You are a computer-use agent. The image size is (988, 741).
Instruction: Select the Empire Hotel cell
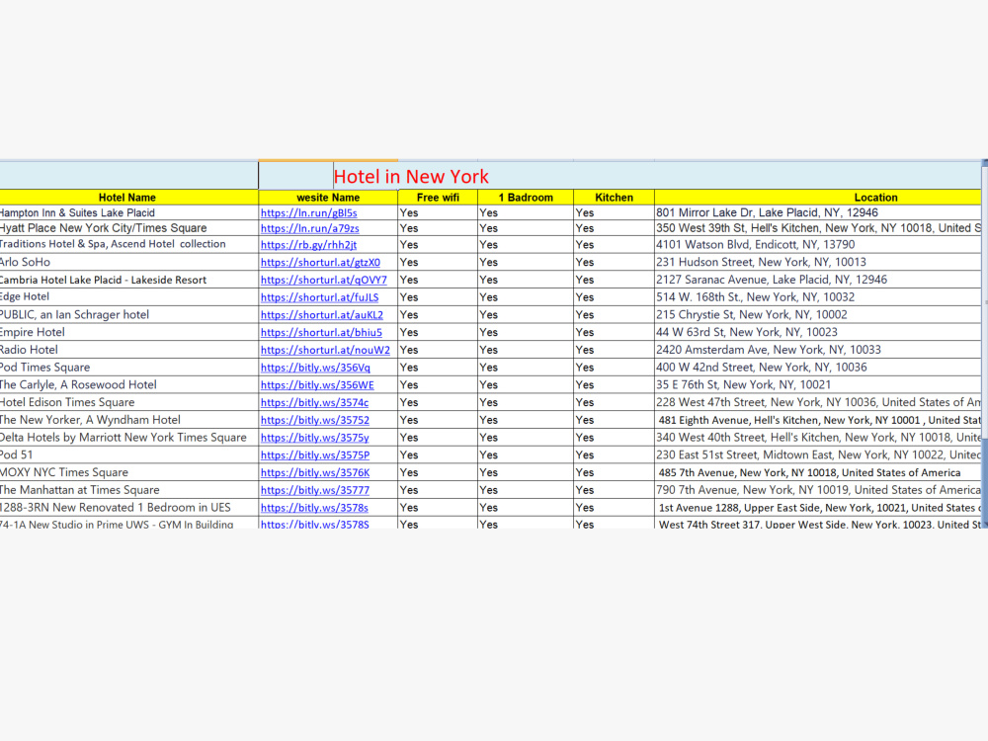click(128, 332)
